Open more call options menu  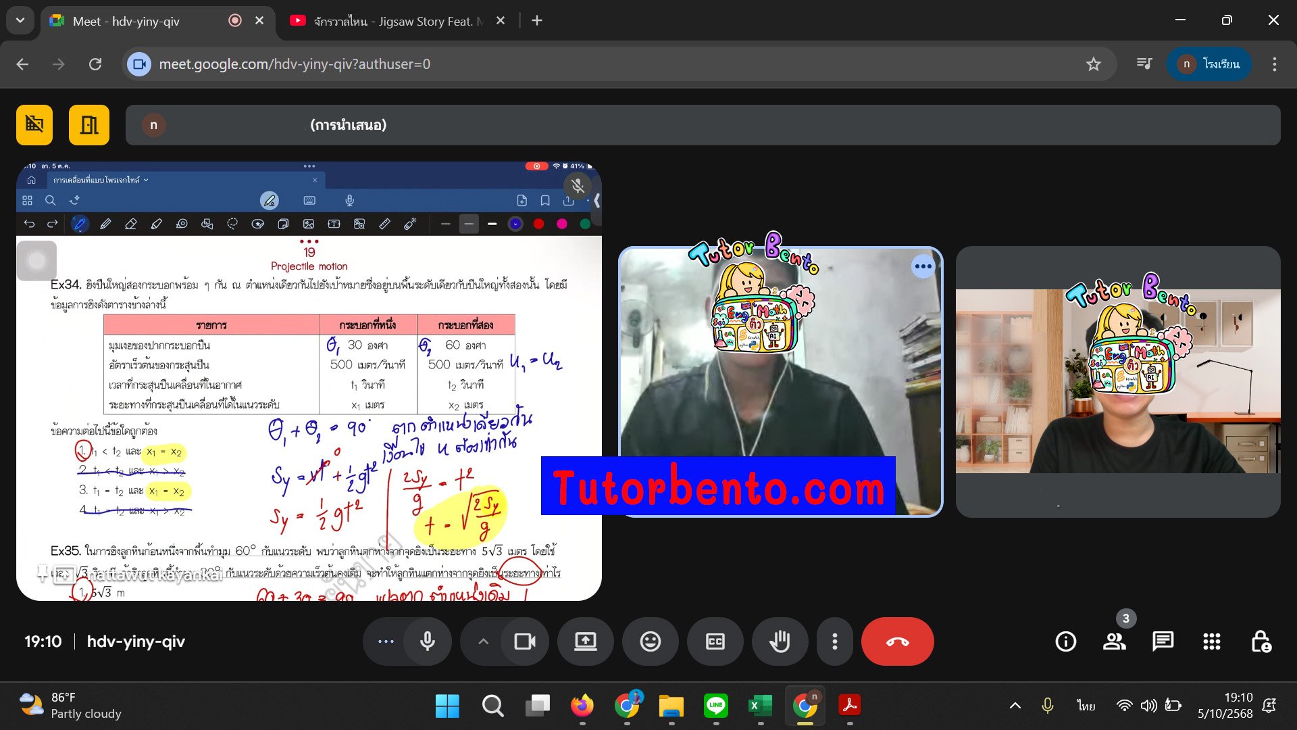click(835, 641)
